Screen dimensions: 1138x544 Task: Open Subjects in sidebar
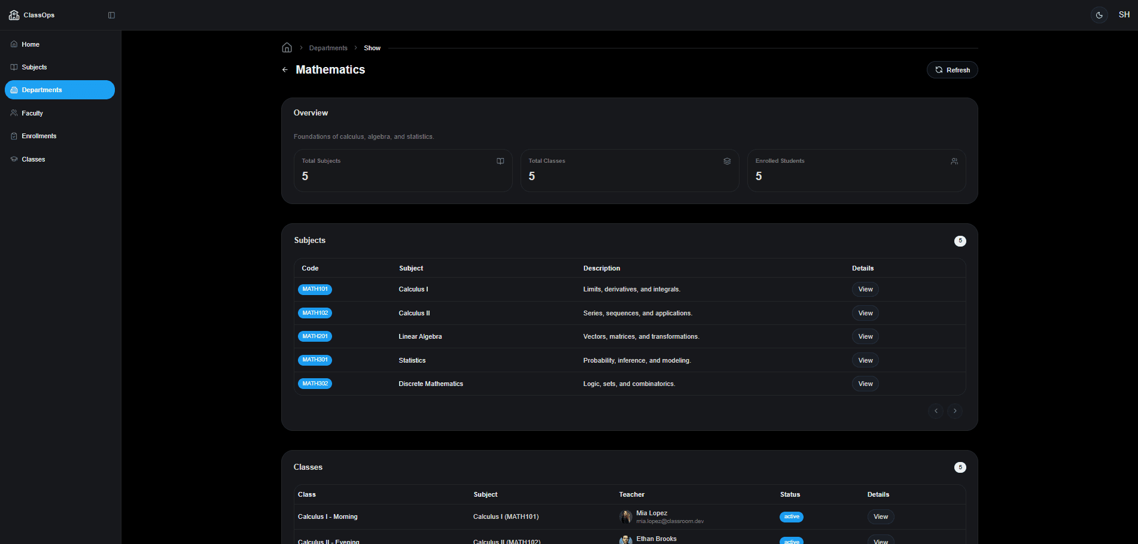60,67
